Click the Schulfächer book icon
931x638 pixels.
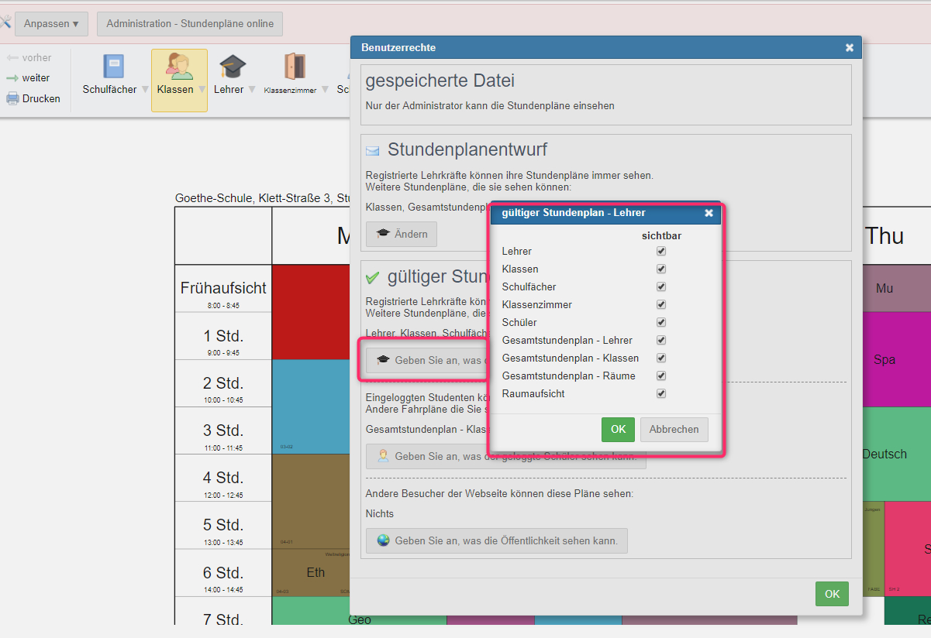[x=114, y=67]
